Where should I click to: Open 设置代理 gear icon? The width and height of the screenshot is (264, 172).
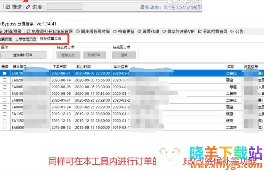(139, 31)
